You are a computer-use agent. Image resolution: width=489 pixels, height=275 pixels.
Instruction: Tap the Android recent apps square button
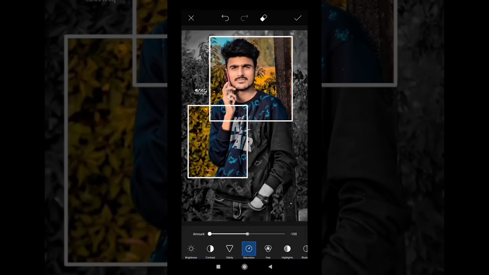(x=218, y=267)
